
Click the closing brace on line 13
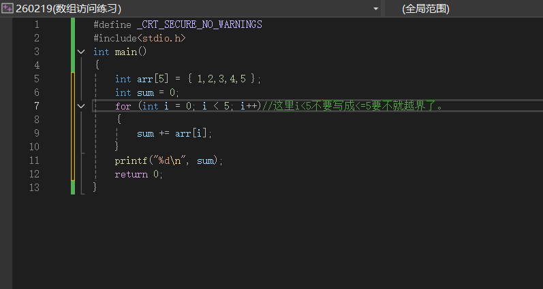(95, 188)
